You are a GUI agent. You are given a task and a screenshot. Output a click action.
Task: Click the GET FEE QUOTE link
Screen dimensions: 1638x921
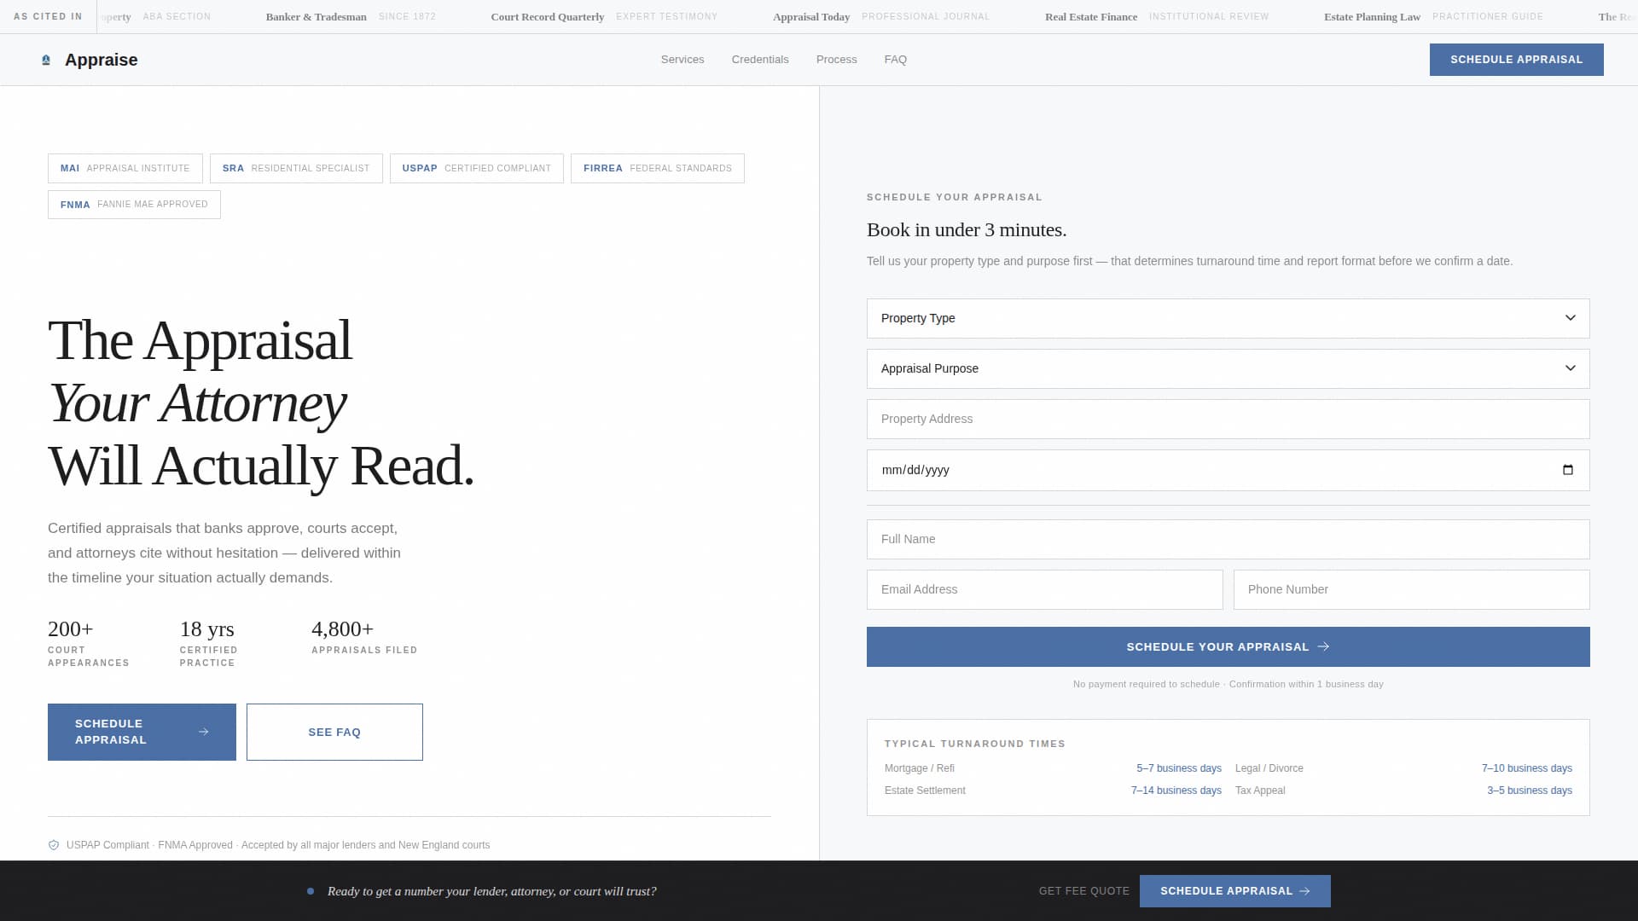(1083, 890)
